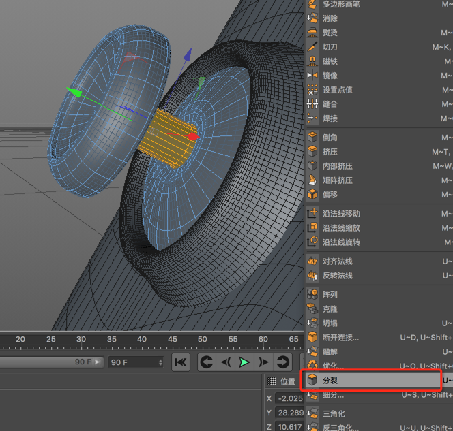Open 优化... optimize command
The width and height of the screenshot is (453, 431).
[x=379, y=366]
